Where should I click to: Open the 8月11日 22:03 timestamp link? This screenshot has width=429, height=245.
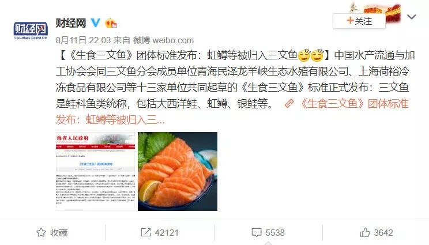tap(83, 40)
